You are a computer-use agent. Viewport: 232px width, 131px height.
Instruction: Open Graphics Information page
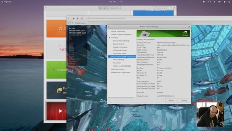coord(120,47)
